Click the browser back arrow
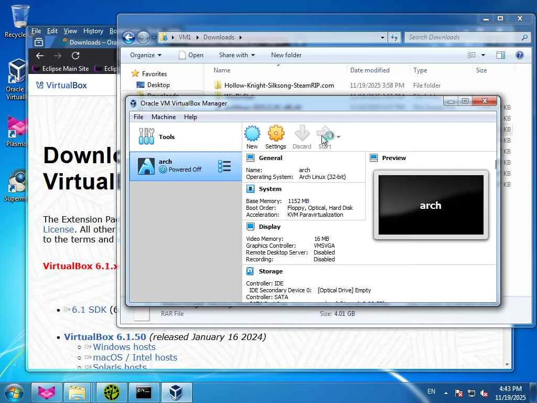This screenshot has width=537, height=403. click(x=40, y=56)
